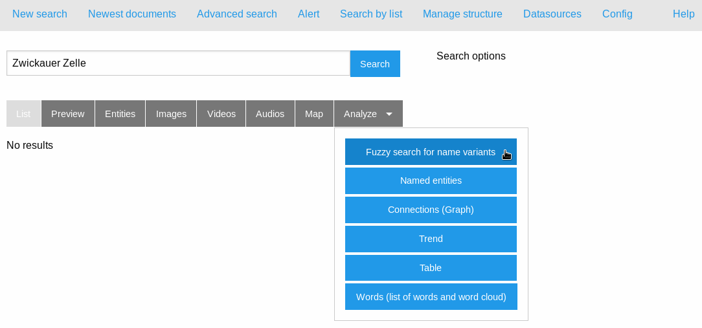Switch to the Videos tab
Viewport: 702px width, 328px height.
click(x=221, y=114)
